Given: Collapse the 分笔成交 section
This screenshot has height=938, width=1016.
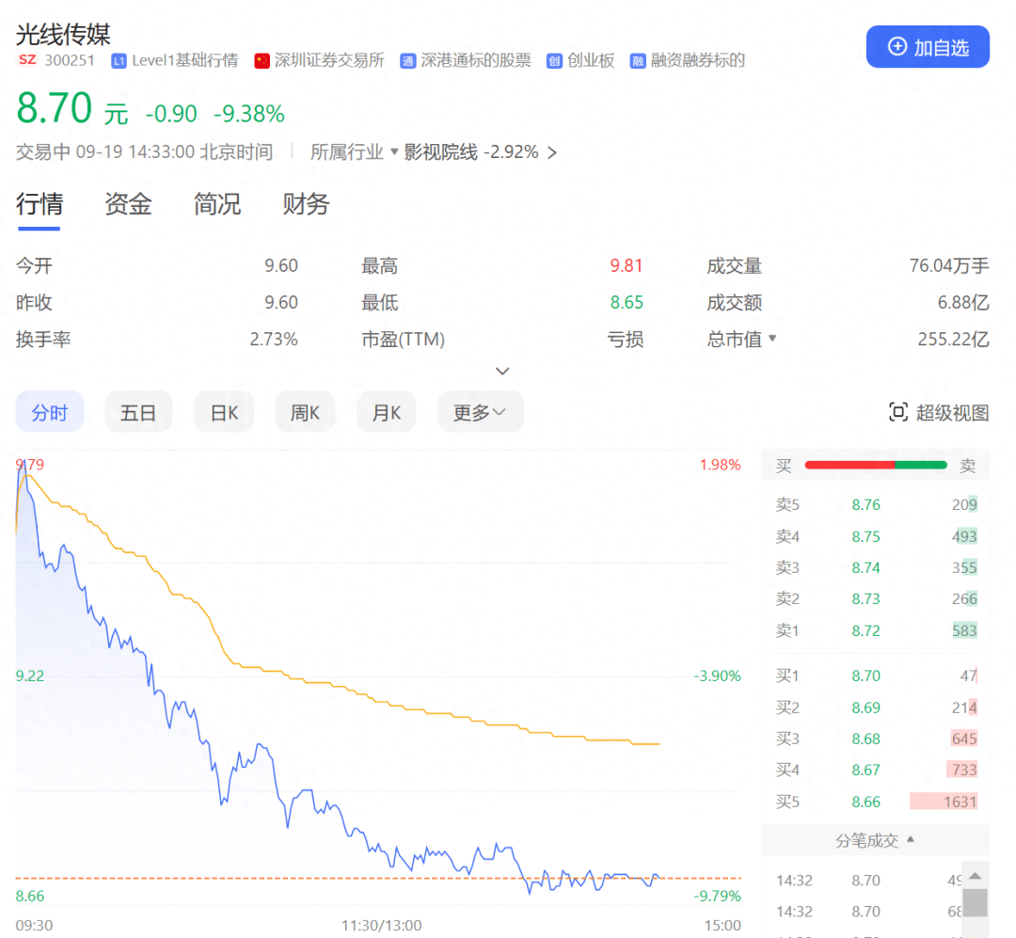Looking at the screenshot, I should [x=911, y=839].
